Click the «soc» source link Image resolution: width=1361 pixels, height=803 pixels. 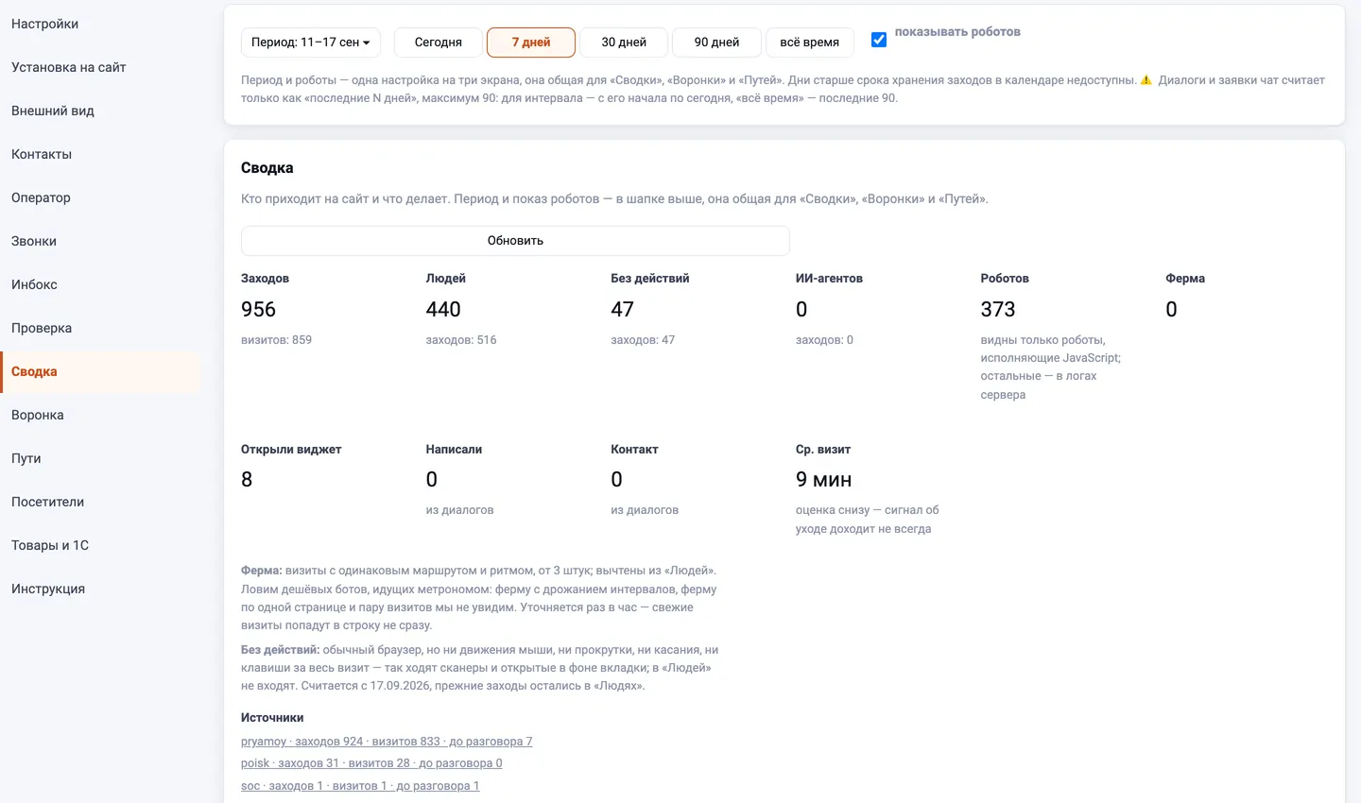360,786
